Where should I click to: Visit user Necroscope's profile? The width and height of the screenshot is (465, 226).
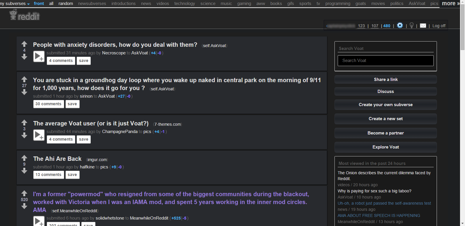(114, 53)
